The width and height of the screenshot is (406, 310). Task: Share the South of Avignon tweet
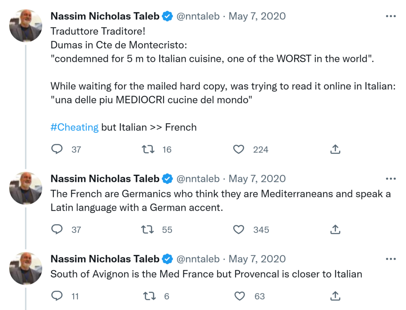(335, 296)
